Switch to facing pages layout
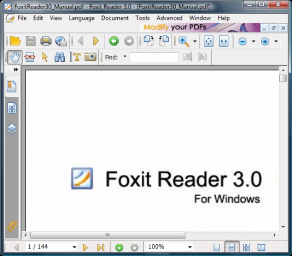The height and width of the screenshot is (256, 292). click(x=261, y=247)
